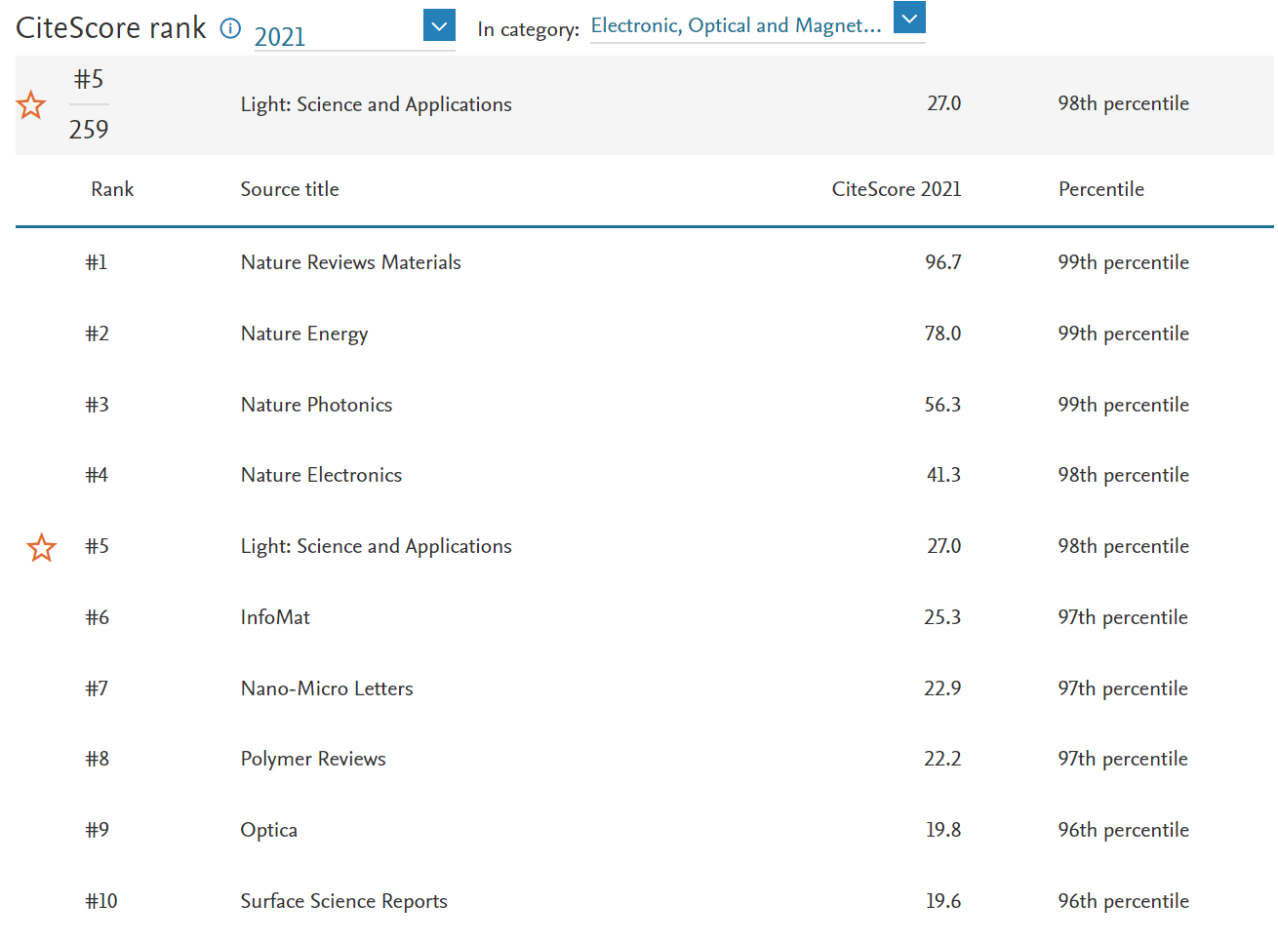Go to Nature Electronics entry
The image size is (1278, 943).
click(x=321, y=475)
